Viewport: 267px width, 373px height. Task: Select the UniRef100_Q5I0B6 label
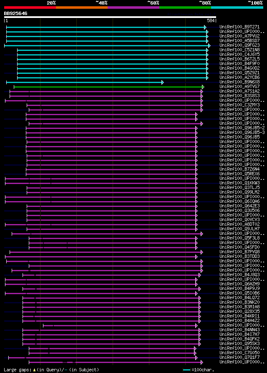(x=239, y=293)
